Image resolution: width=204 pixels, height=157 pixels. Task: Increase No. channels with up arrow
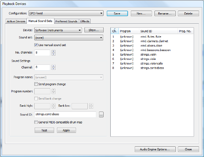[53, 51]
